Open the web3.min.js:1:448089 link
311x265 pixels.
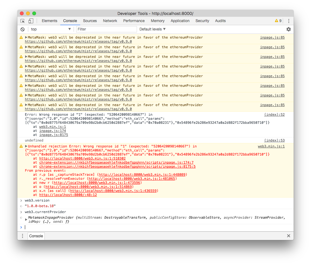(x=142, y=175)
